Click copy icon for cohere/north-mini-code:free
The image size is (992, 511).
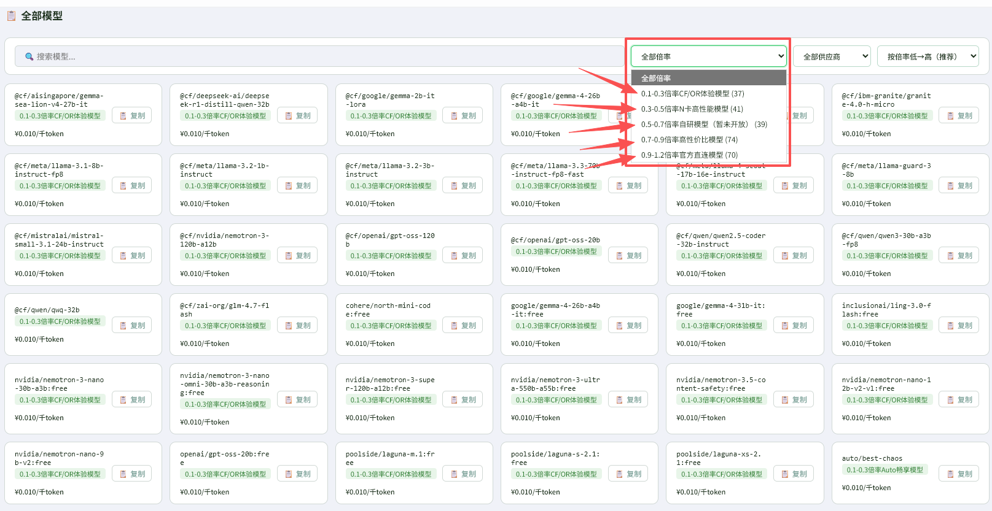(x=455, y=326)
